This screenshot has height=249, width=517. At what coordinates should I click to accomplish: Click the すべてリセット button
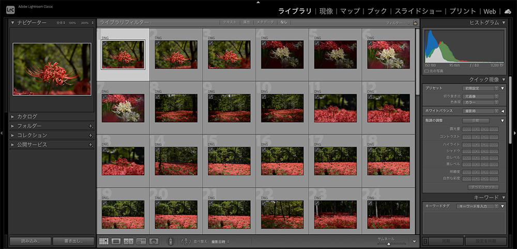coord(482,187)
